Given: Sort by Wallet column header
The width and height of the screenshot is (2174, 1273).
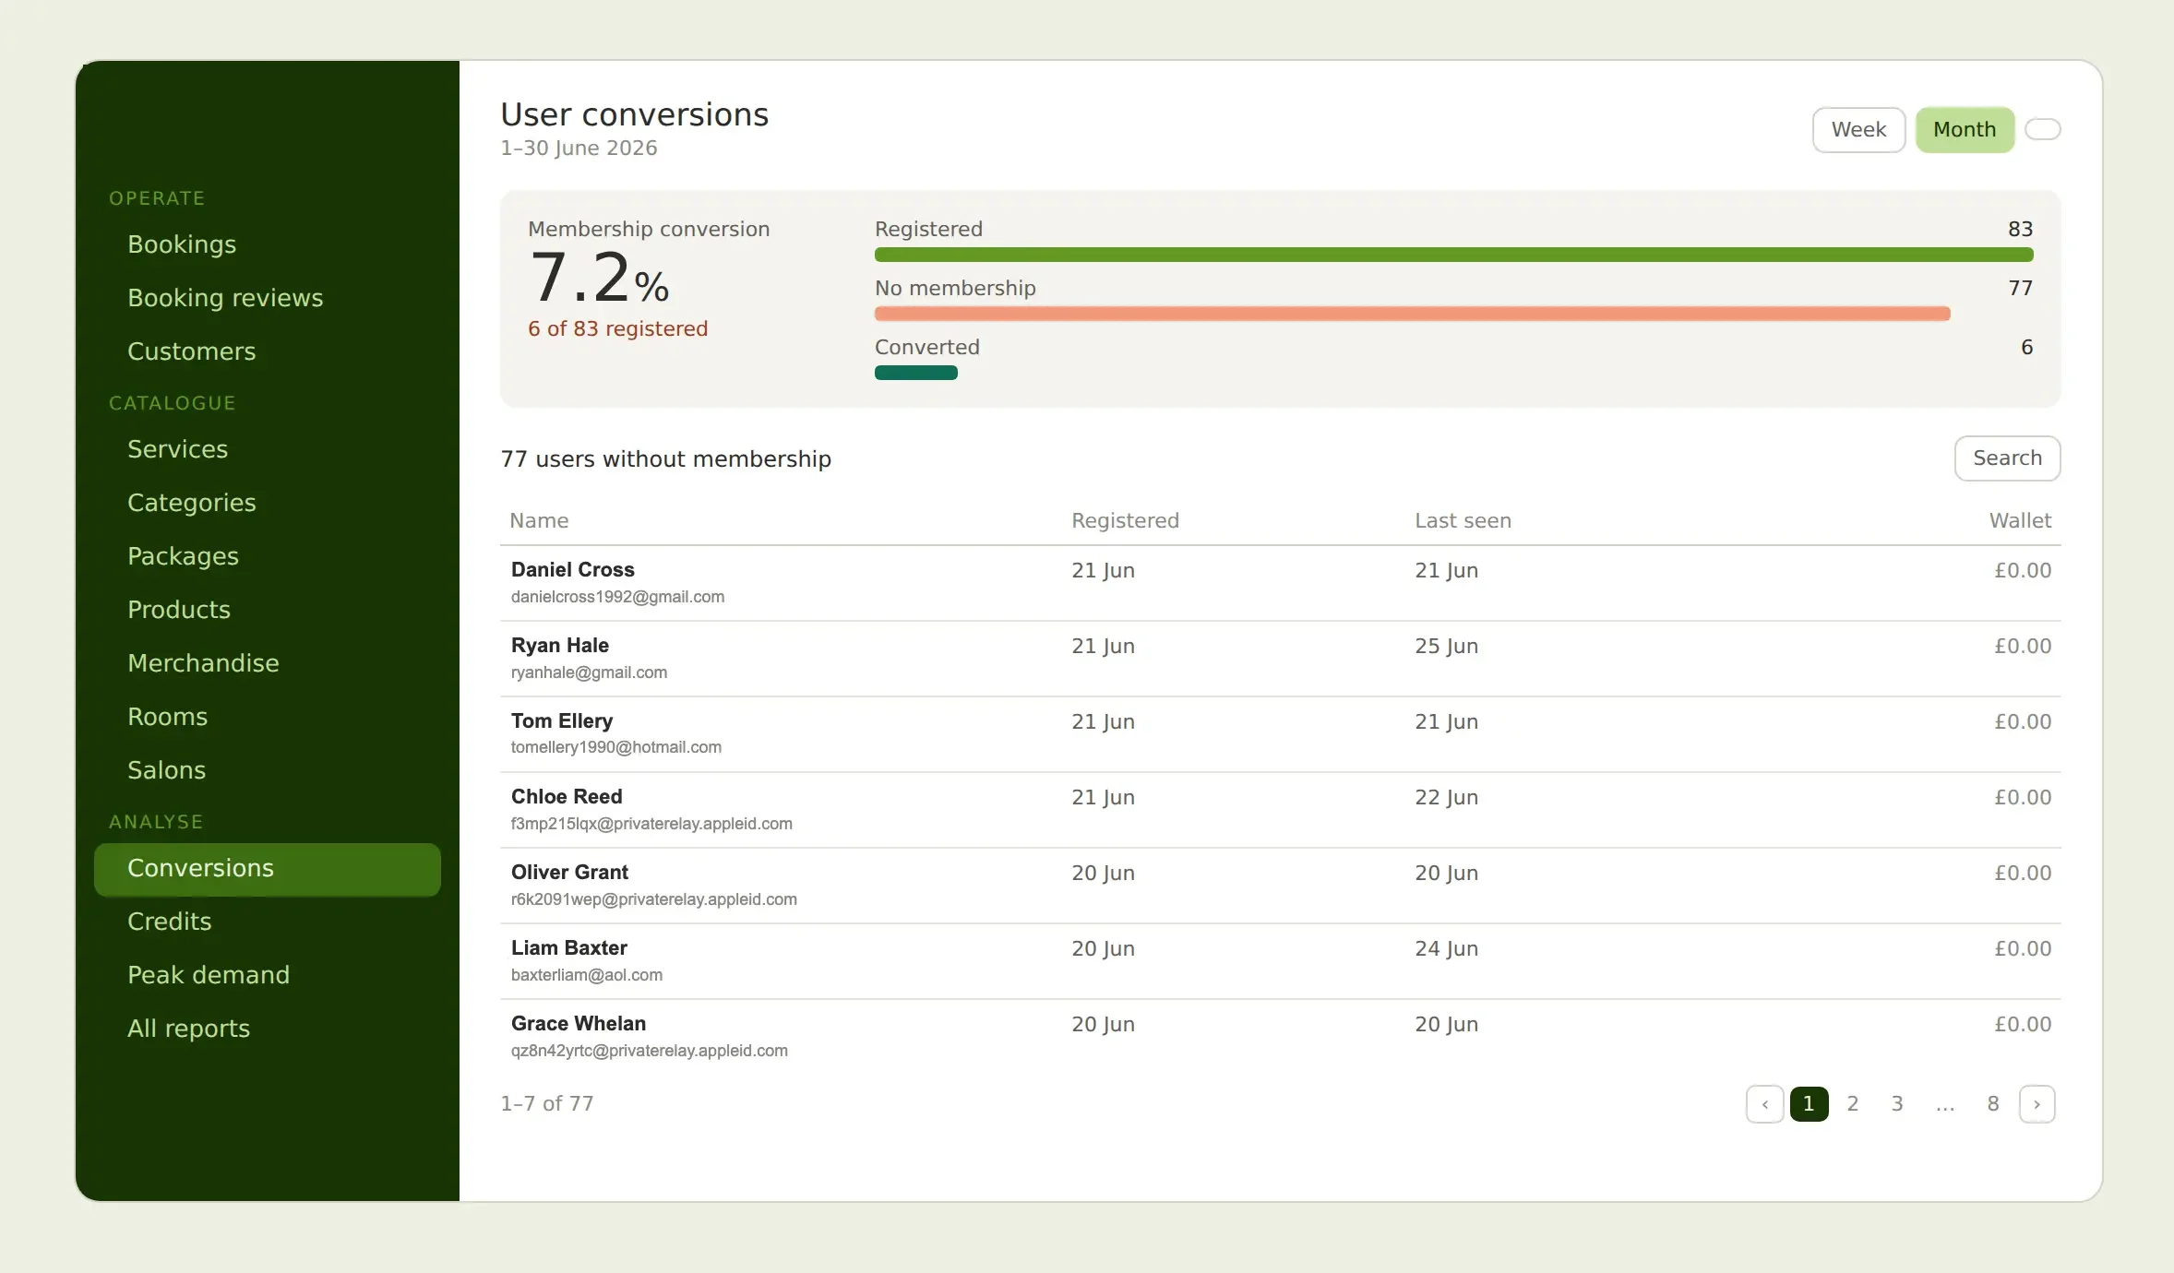Looking at the screenshot, I should (2020, 521).
